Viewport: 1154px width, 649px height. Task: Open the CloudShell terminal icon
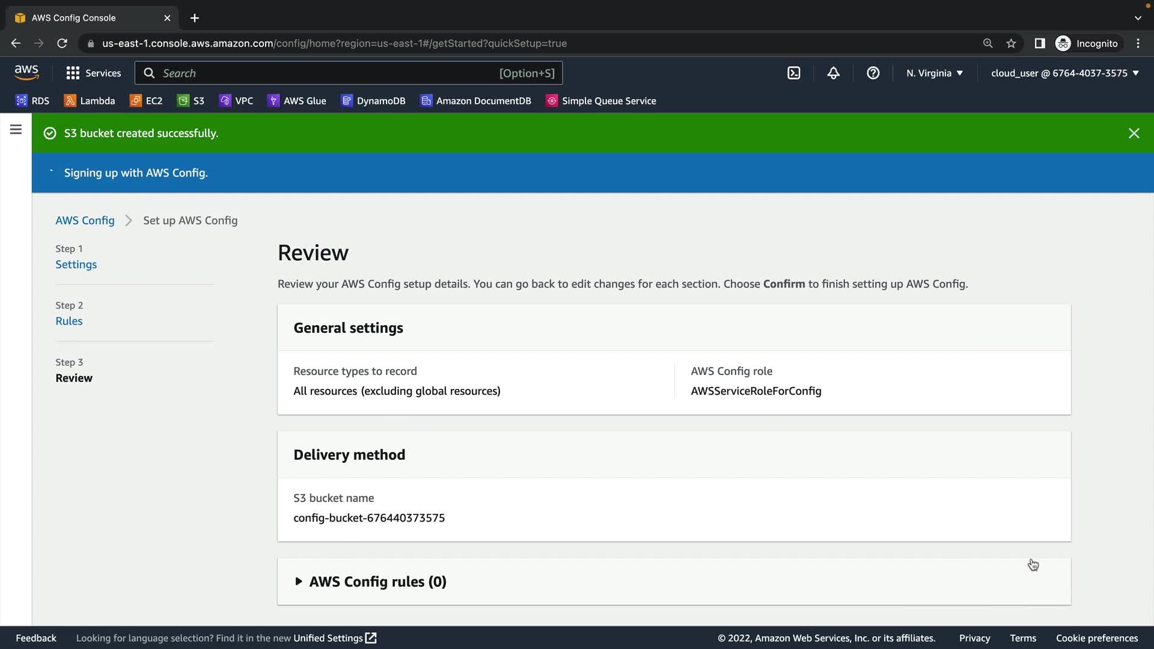tap(793, 73)
